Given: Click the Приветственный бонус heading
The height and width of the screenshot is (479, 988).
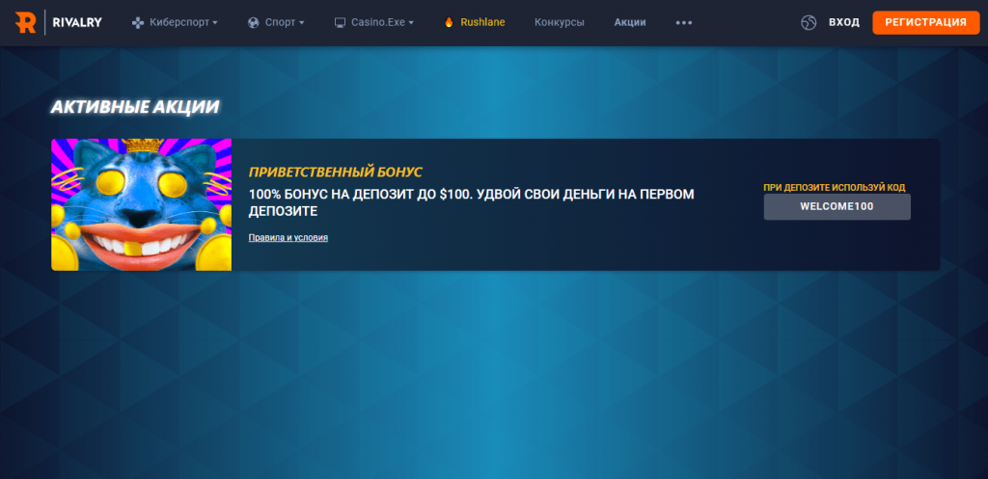Looking at the screenshot, I should [336, 172].
